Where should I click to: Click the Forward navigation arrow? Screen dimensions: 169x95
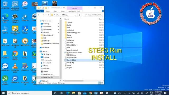(43, 15)
